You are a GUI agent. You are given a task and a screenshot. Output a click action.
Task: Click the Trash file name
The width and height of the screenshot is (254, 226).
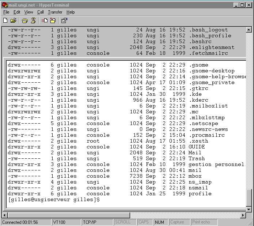point(197,159)
